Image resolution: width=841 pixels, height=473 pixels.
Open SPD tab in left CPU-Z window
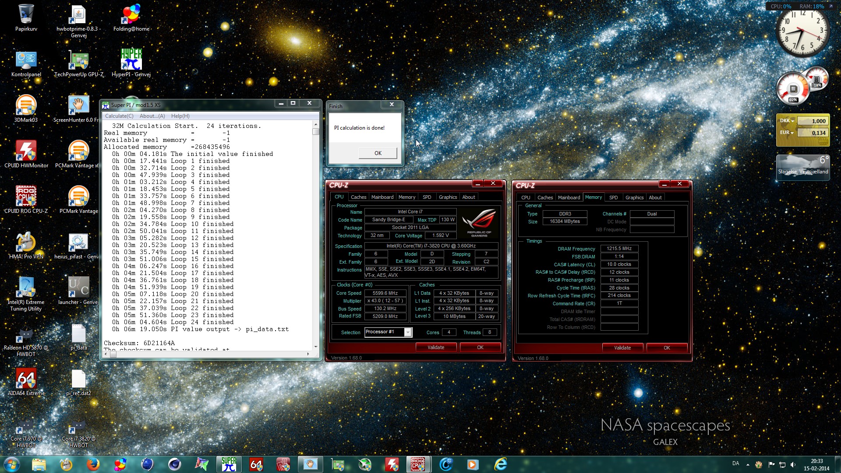point(427,197)
